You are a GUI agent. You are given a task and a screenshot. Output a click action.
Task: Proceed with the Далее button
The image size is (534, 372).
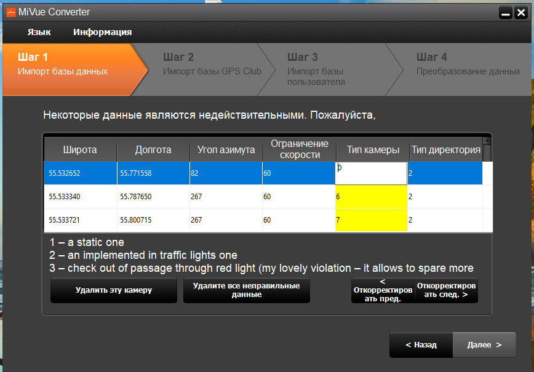(484, 345)
